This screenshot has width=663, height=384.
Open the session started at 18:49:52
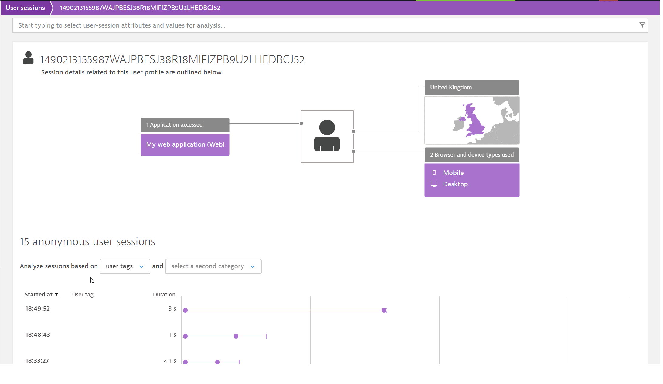click(x=37, y=309)
